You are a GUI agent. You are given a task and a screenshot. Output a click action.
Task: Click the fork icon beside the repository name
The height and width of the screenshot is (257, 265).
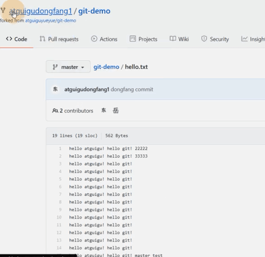(x=3, y=10)
